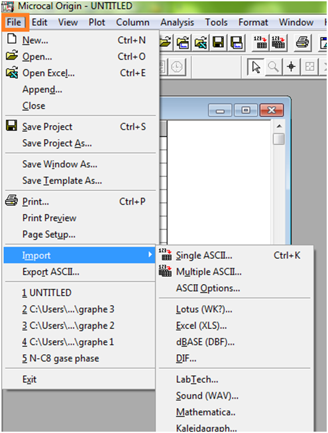The height and width of the screenshot is (433, 328).
Task: Select the Pointer arrow tool
Action: (256, 67)
